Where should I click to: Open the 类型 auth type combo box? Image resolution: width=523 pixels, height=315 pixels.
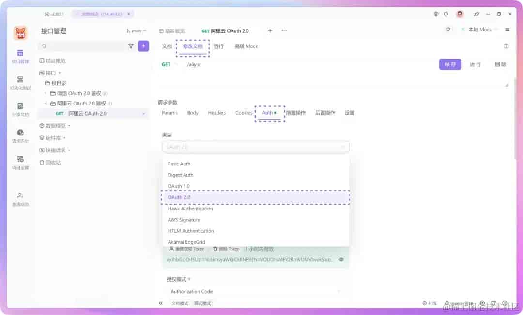pyautogui.click(x=256, y=147)
